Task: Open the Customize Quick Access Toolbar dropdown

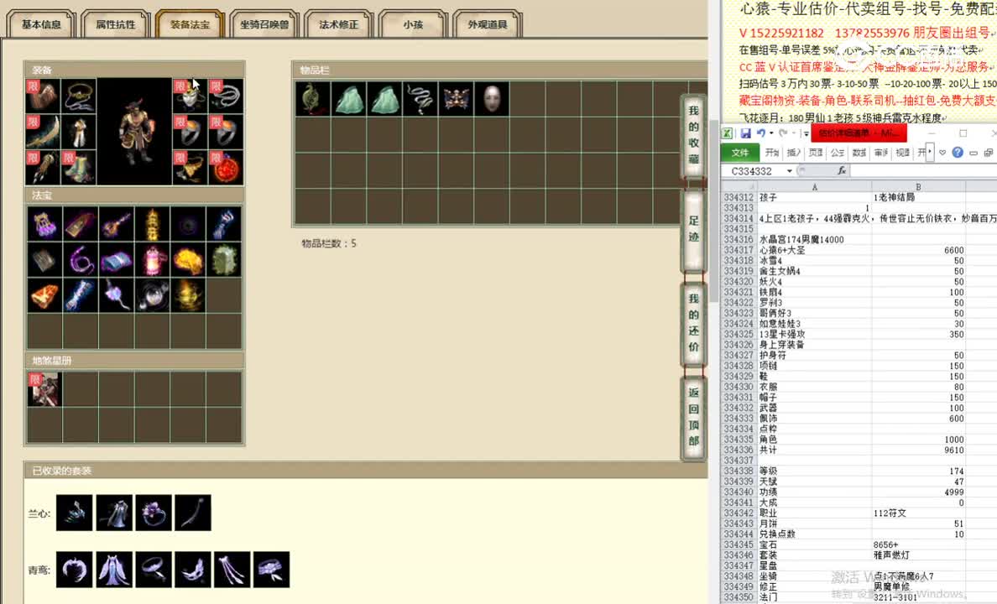Action: point(806,133)
